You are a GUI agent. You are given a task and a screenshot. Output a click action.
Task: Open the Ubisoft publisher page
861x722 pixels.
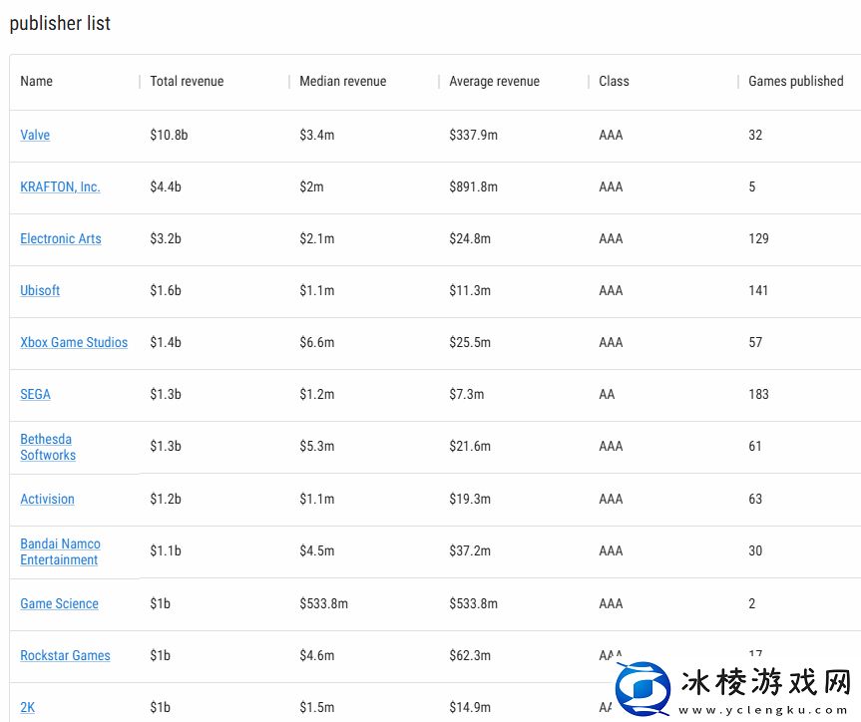click(x=39, y=290)
